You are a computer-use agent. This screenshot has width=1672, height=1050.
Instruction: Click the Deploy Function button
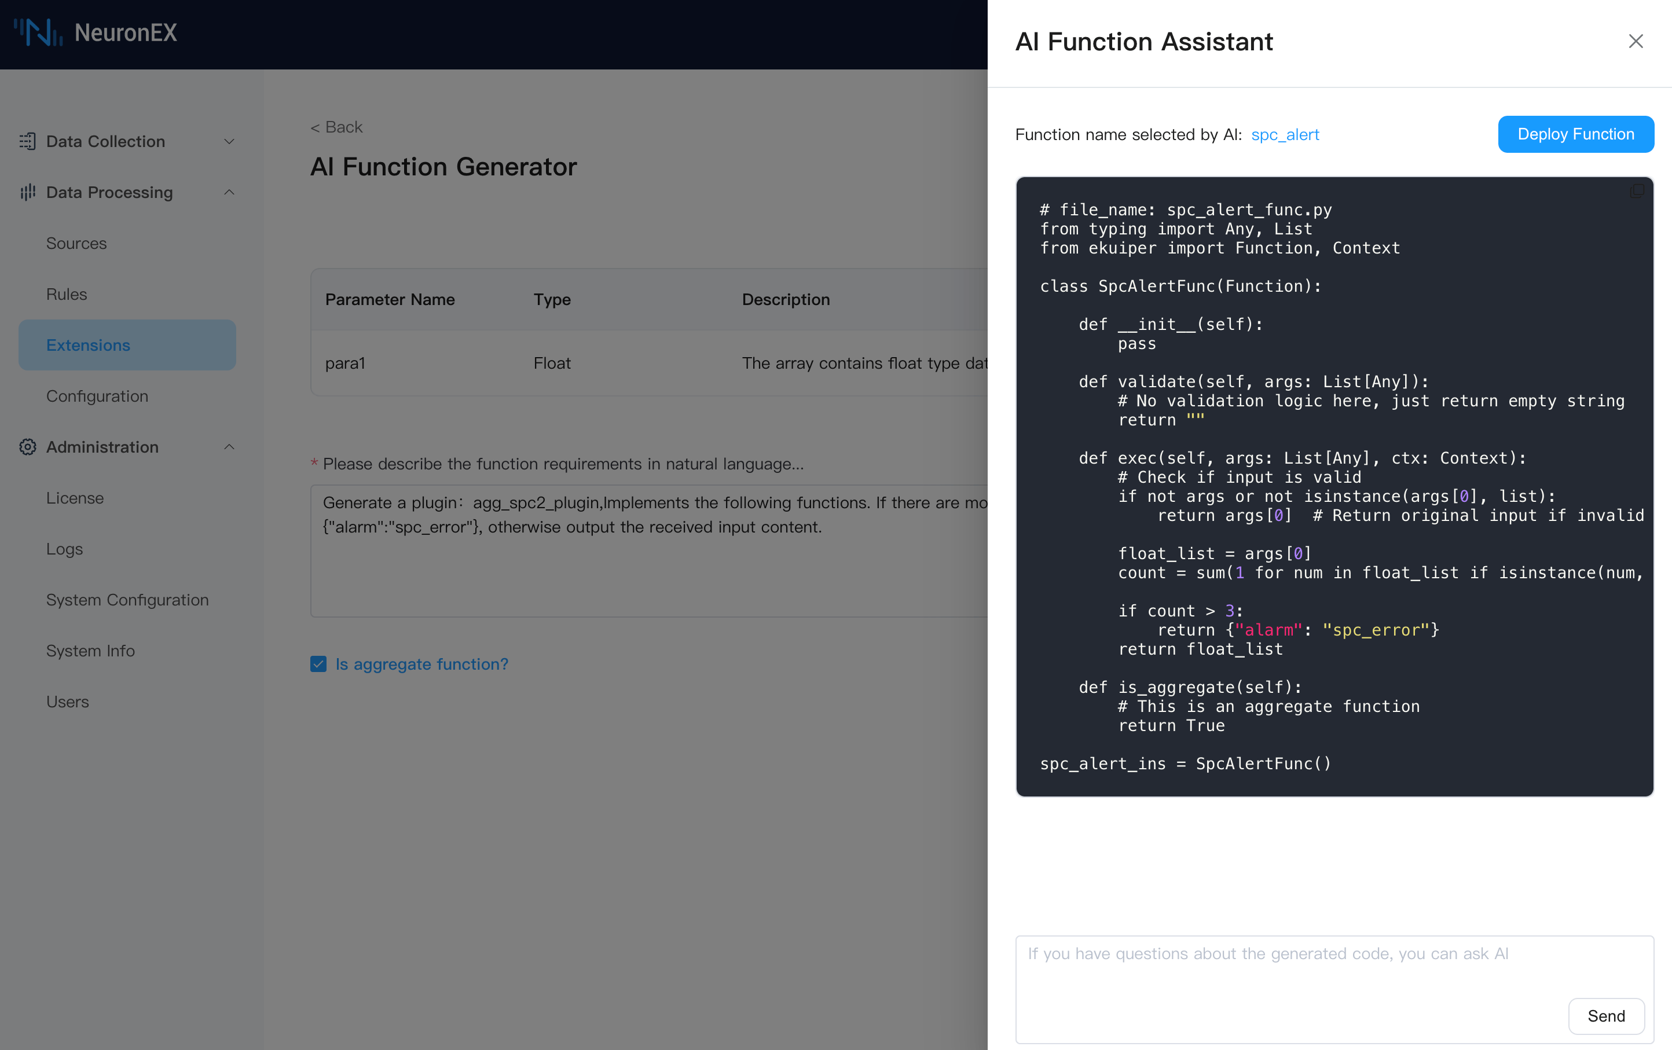(1575, 134)
